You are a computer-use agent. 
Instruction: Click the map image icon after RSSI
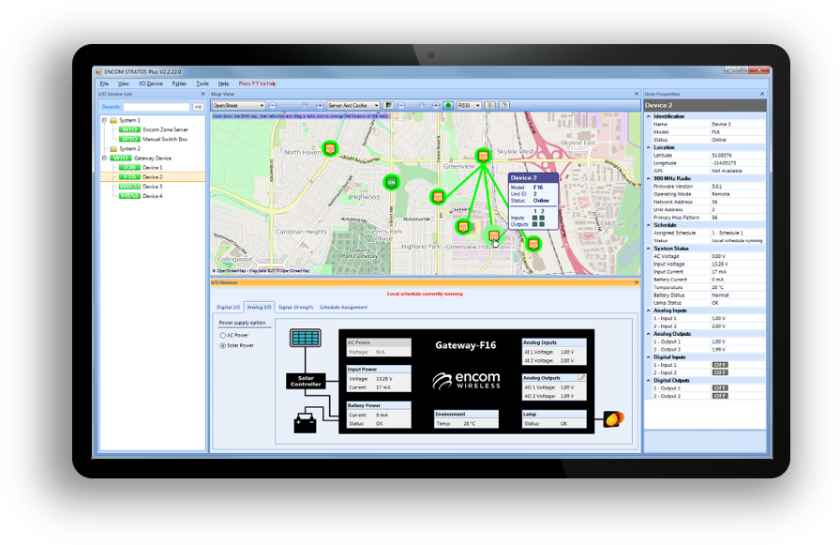489,106
